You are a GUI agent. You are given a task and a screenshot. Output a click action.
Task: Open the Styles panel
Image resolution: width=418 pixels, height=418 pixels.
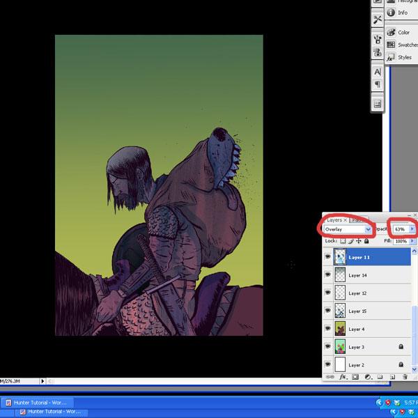click(404, 57)
